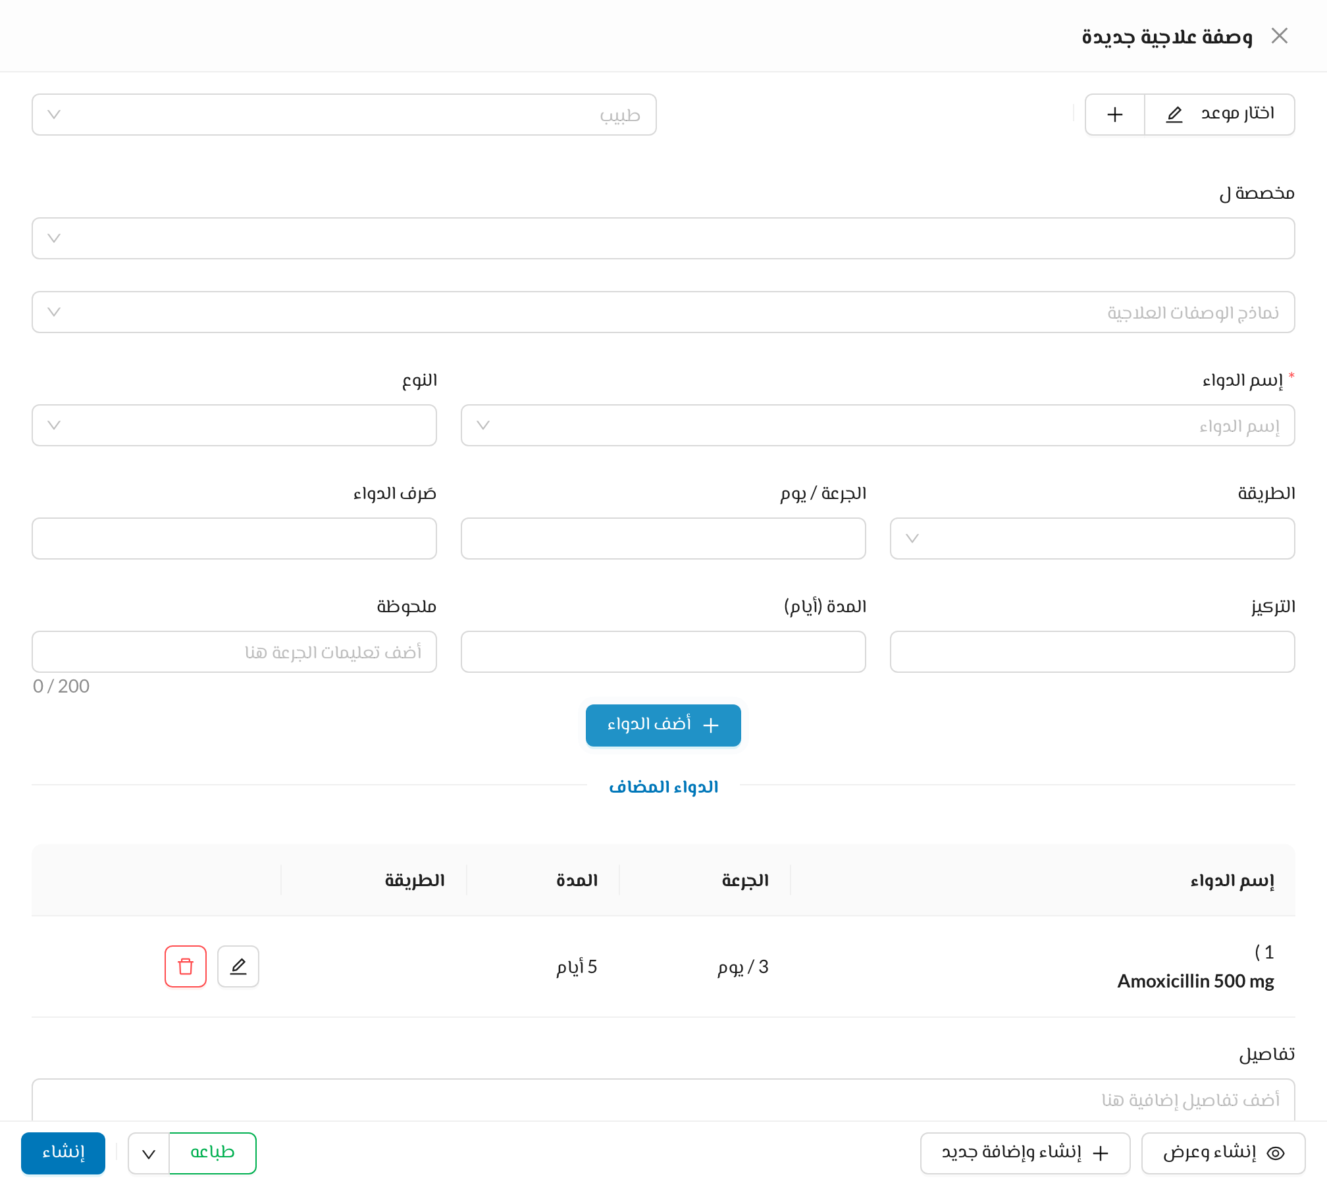Click إنشاء وعرض create and view button
Viewport: 1327px width, 1185px height.
(x=1224, y=1153)
